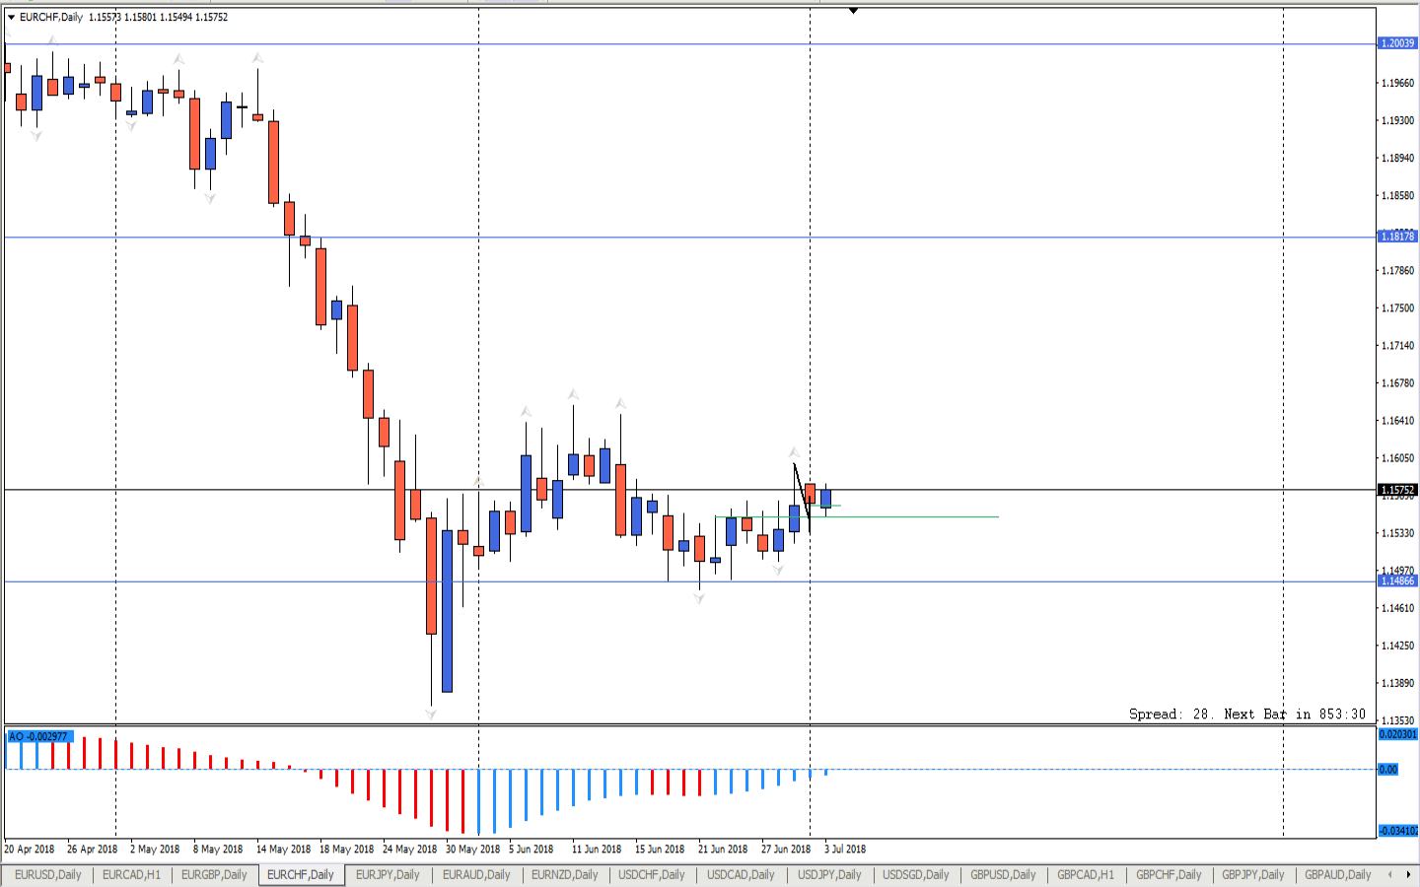Click the 24 May 2018 date label

click(410, 849)
